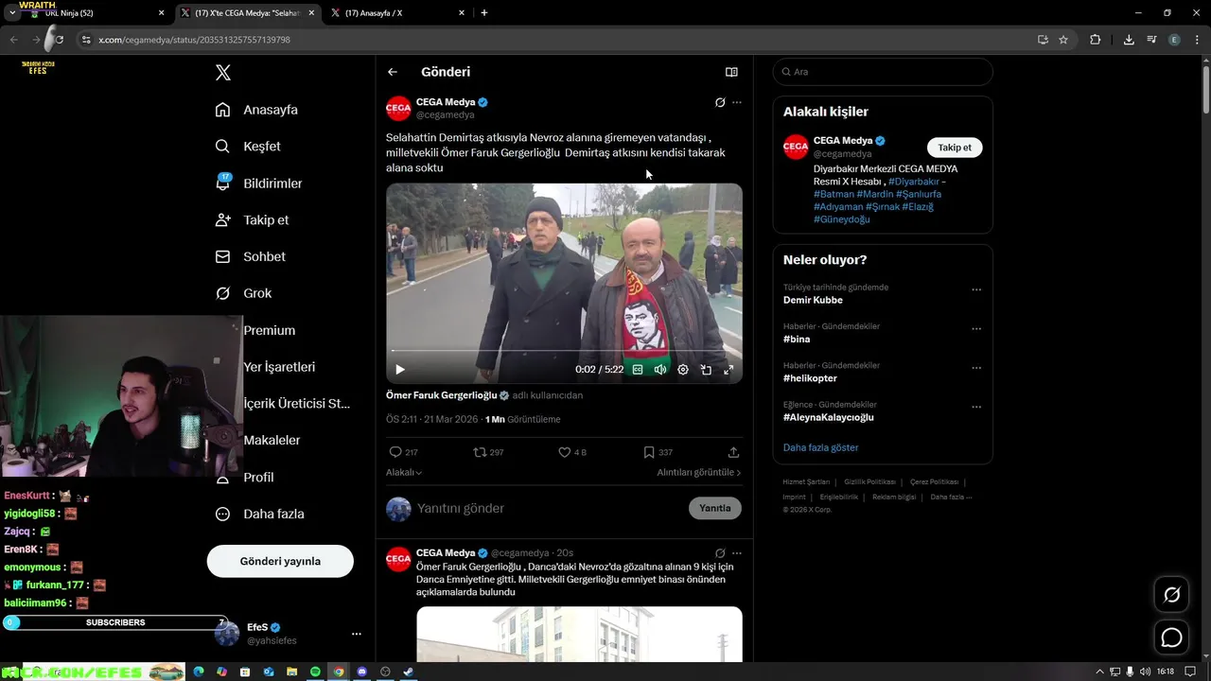Toggle video captions (CC) button

[638, 370]
